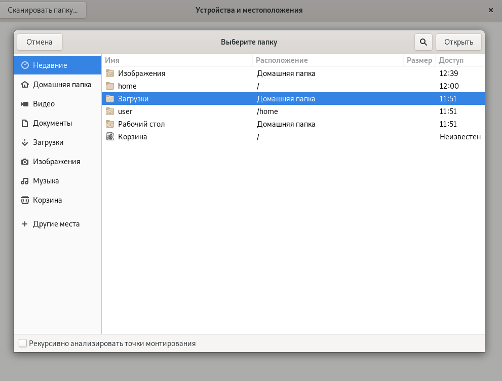Click the search magnifier icon button
Viewport: 502px width, 381px height.
coord(423,42)
